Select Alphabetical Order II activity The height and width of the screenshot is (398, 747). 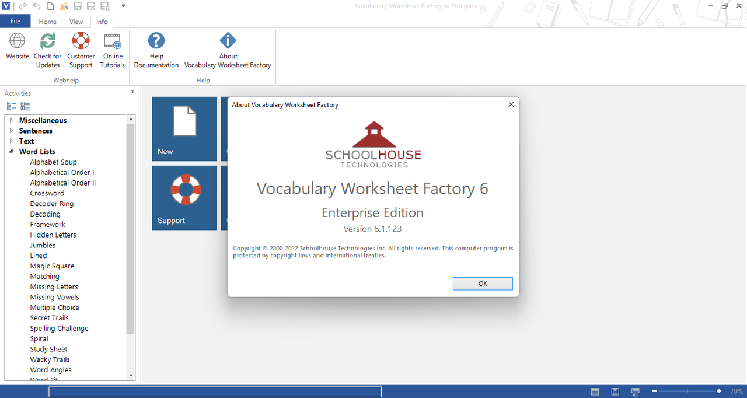[63, 183]
